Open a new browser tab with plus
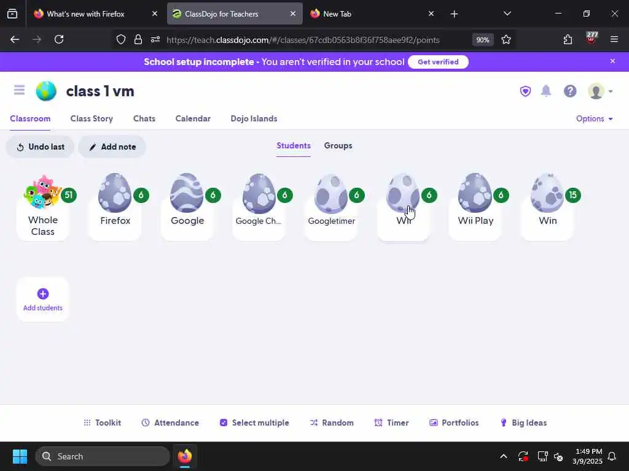629x471 pixels. coord(454,14)
